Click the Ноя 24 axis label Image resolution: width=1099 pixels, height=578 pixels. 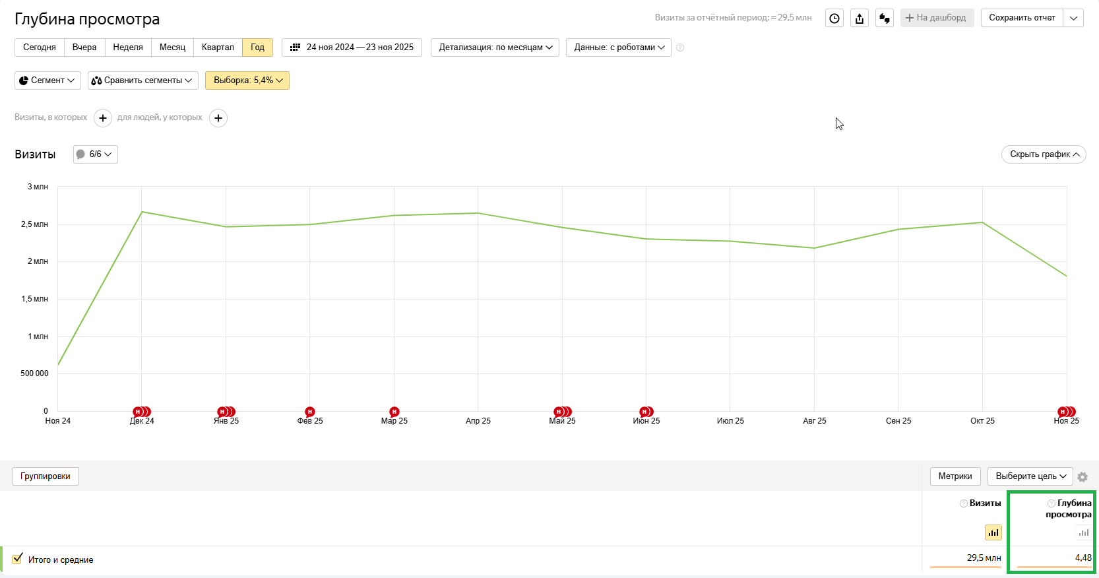coord(58,421)
